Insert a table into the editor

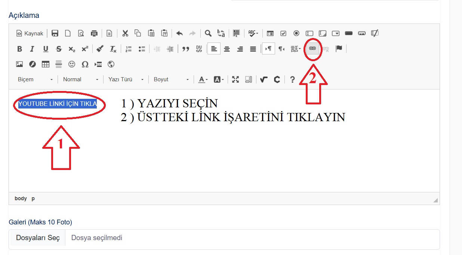45,64
